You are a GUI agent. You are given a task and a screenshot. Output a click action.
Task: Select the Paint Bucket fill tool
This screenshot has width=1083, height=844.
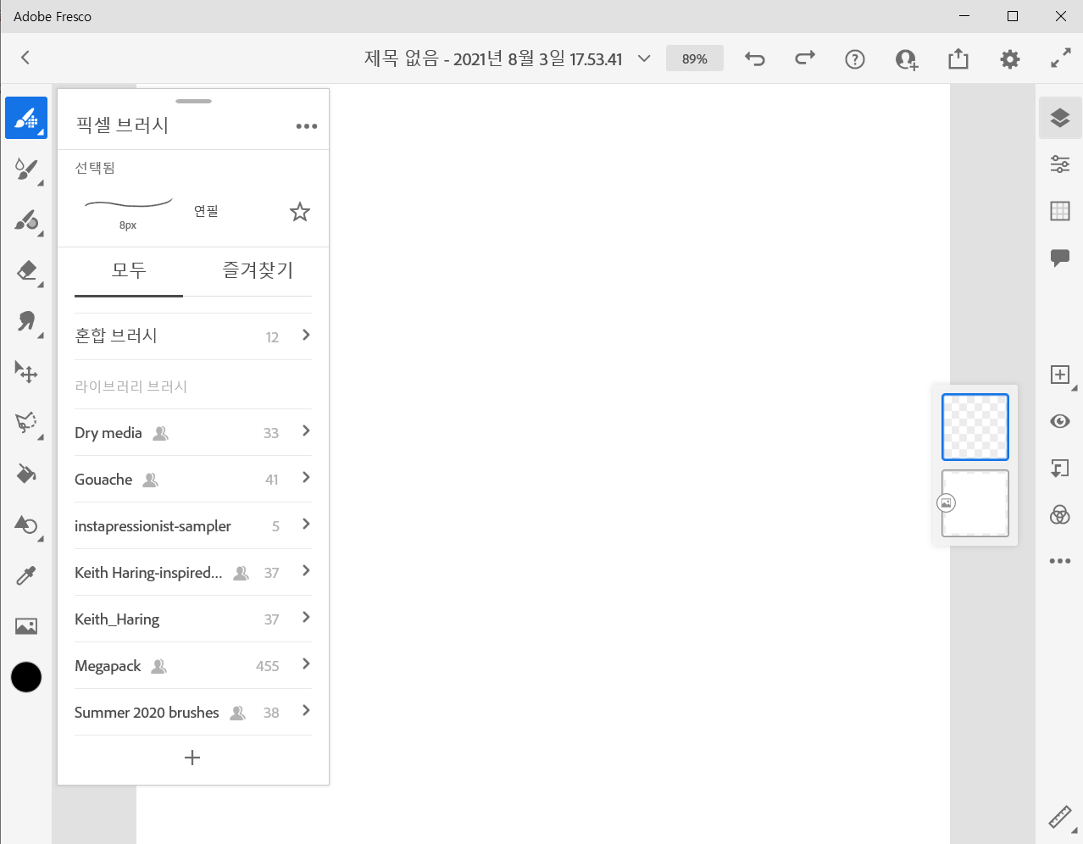pos(26,474)
